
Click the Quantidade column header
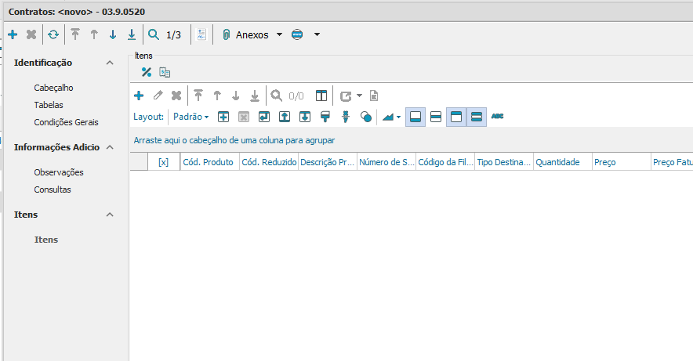557,162
